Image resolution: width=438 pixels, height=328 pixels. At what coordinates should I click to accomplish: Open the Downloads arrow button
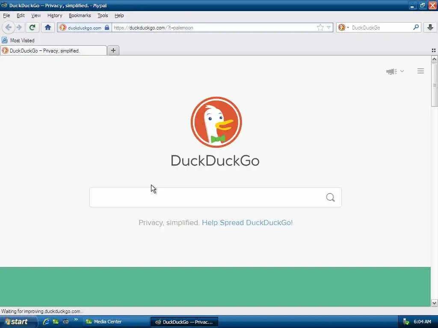click(x=430, y=27)
